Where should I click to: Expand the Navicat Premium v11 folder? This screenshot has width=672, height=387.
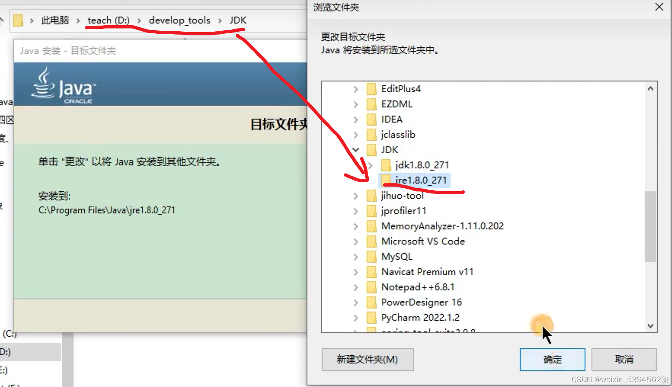click(355, 272)
